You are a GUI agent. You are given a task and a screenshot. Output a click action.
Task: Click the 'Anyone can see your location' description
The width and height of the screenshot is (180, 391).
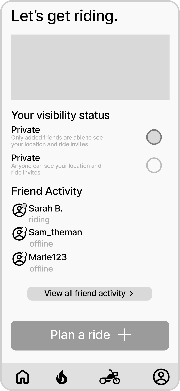point(56,169)
